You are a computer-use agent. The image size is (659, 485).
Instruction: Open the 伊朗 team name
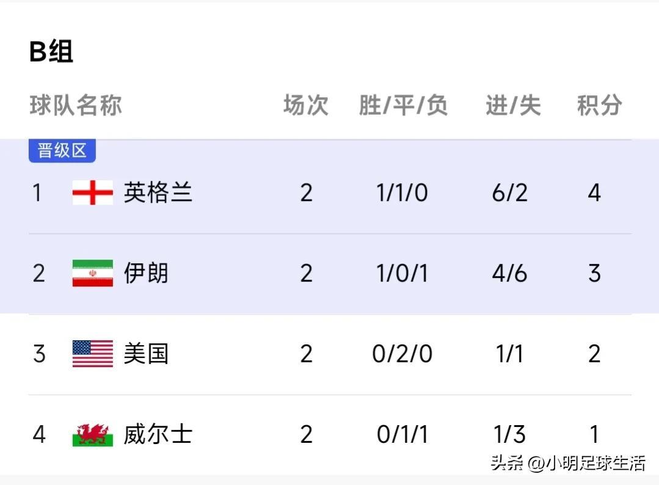click(146, 273)
